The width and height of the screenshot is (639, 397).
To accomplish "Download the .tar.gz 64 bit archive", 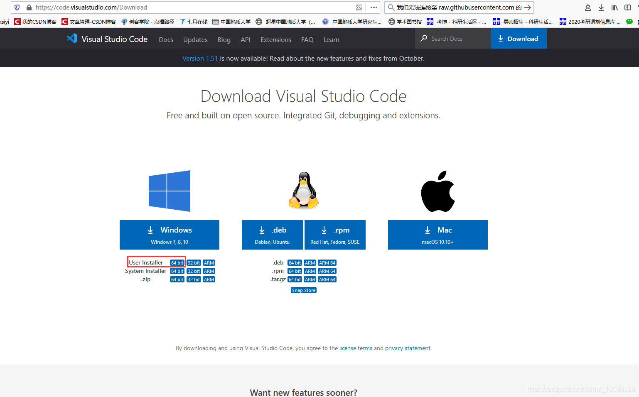I will coord(295,279).
